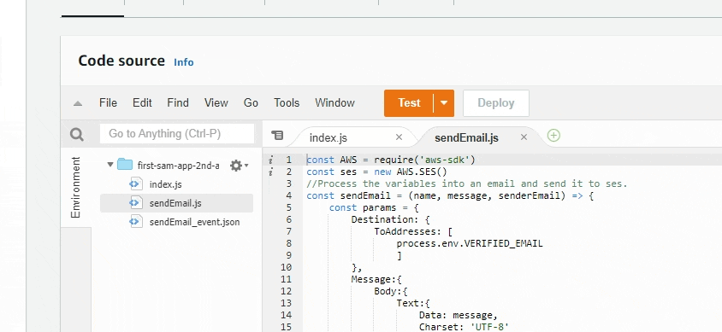Click the Code source heading
Viewport: 722px width, 332px height.
click(x=121, y=61)
